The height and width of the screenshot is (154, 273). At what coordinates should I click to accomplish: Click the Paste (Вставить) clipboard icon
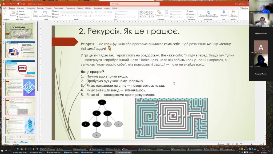click(x=13, y=13)
